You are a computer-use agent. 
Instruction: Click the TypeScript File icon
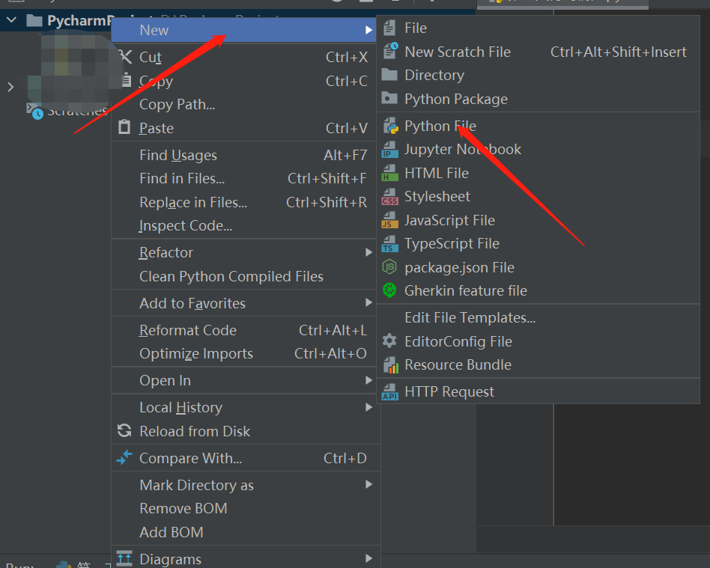[x=389, y=244]
